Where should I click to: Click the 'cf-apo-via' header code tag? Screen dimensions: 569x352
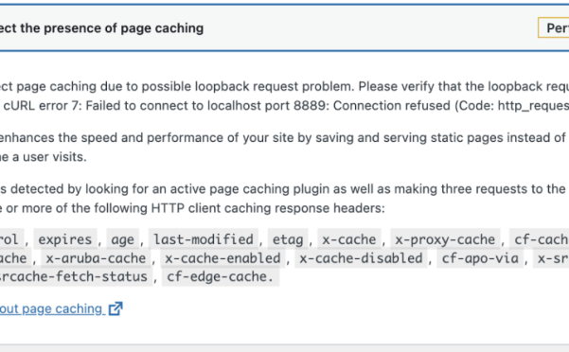pyautogui.click(x=480, y=258)
